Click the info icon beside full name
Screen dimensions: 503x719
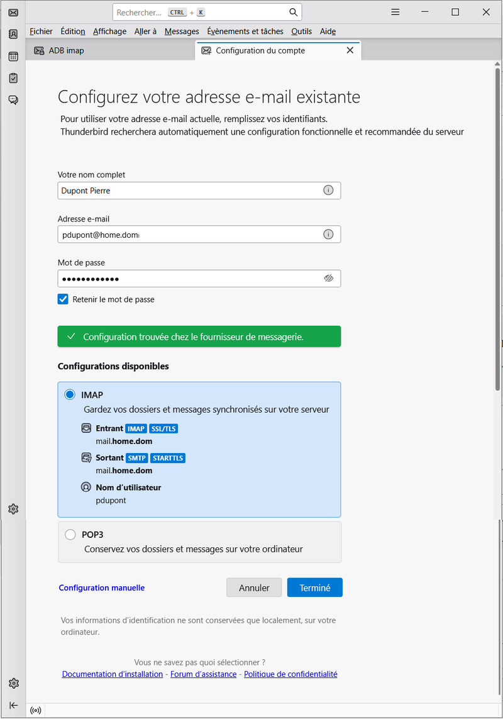click(x=328, y=191)
